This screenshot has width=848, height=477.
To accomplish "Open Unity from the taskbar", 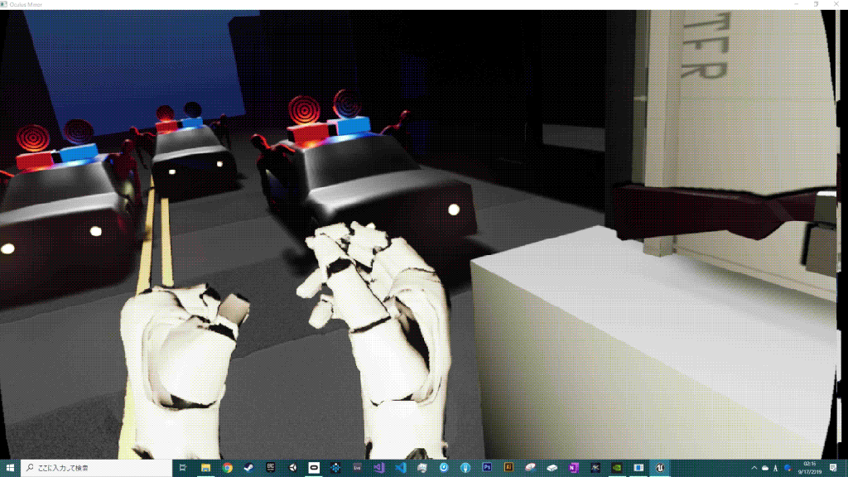I will point(292,468).
